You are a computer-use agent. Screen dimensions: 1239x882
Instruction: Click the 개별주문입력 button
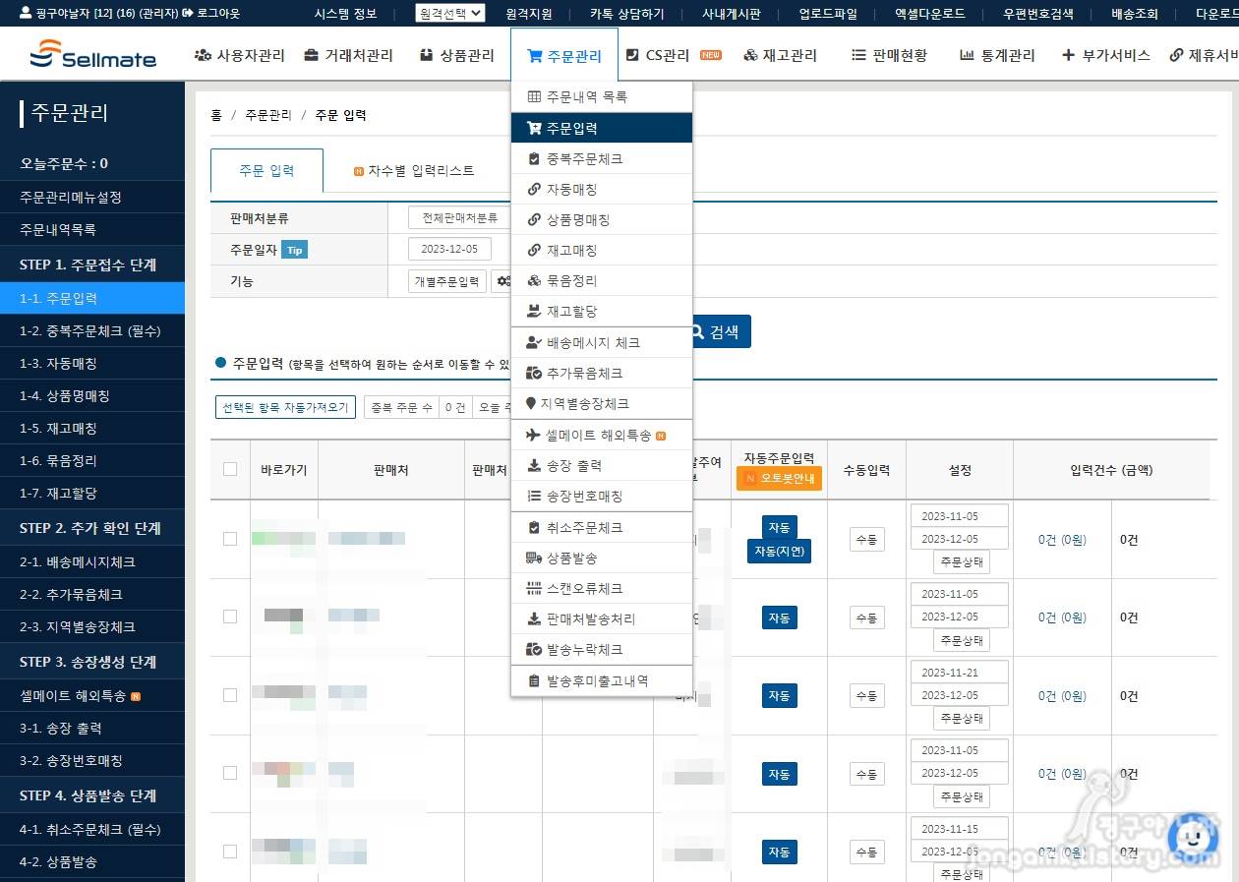pyautogui.click(x=446, y=281)
